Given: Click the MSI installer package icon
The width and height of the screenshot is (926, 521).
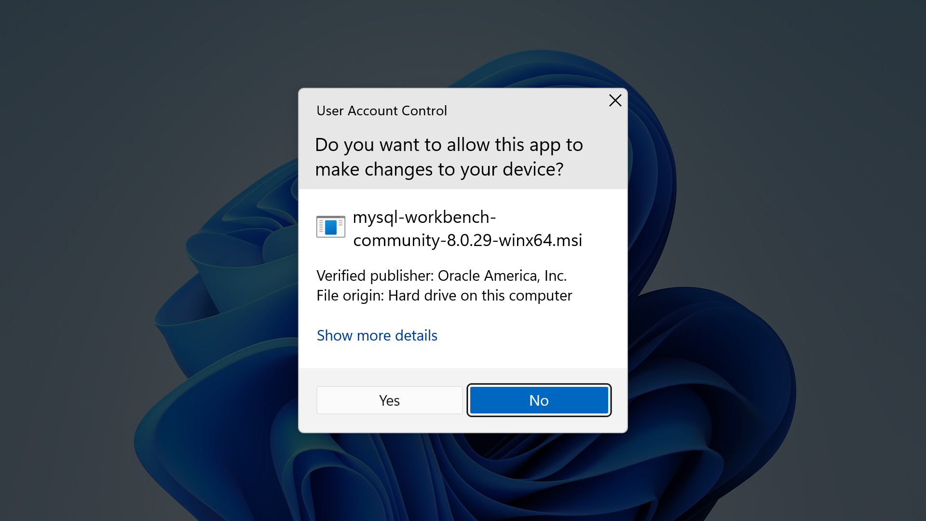Looking at the screenshot, I should pyautogui.click(x=330, y=226).
